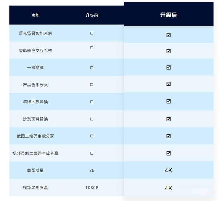
Task: Click the 2k value for 截图质量
Action: click(x=92, y=170)
